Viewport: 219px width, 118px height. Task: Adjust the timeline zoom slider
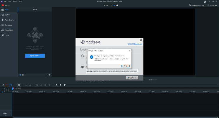click(11, 85)
